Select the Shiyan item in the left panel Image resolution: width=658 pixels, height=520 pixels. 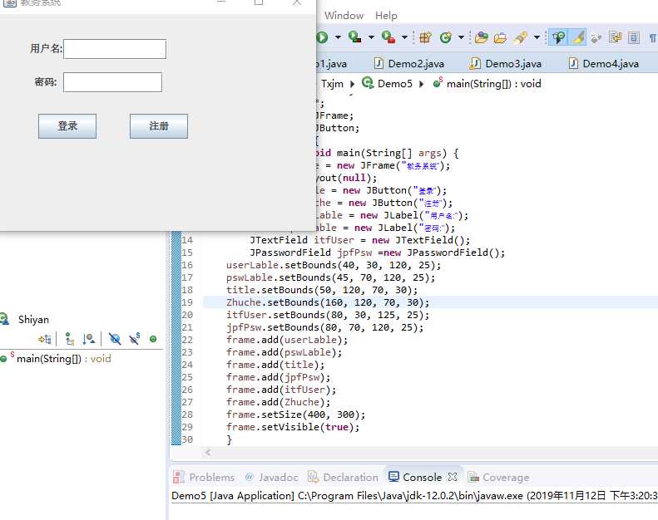pos(33,320)
